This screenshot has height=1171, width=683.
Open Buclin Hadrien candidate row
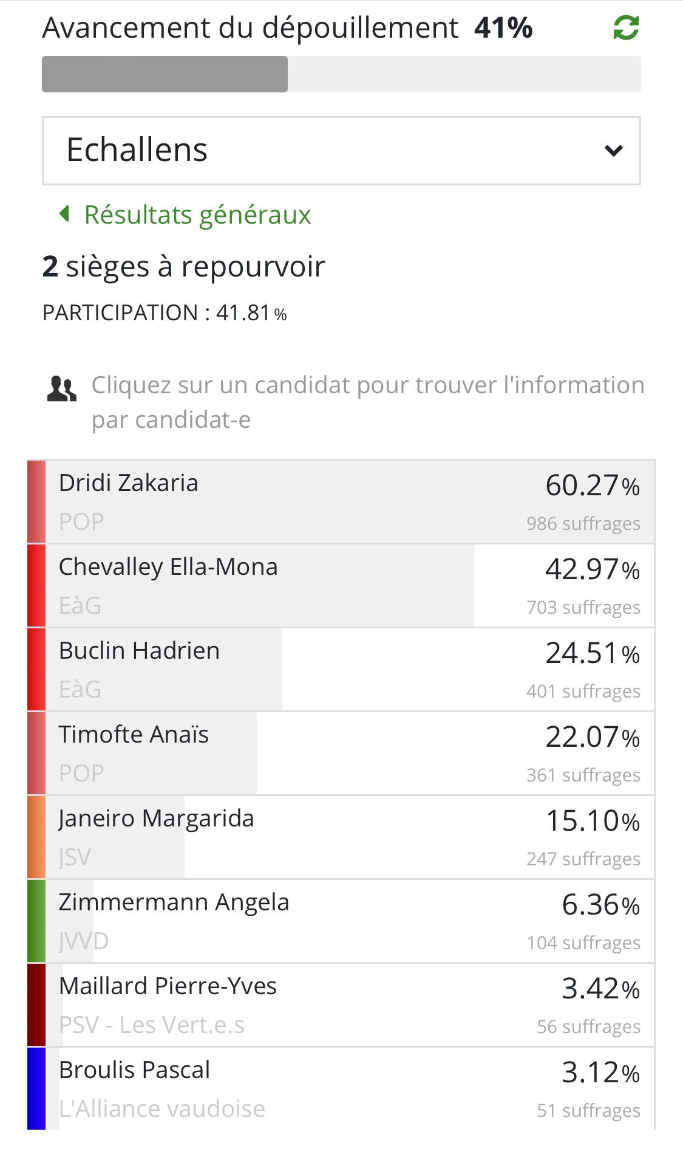pos(341,669)
